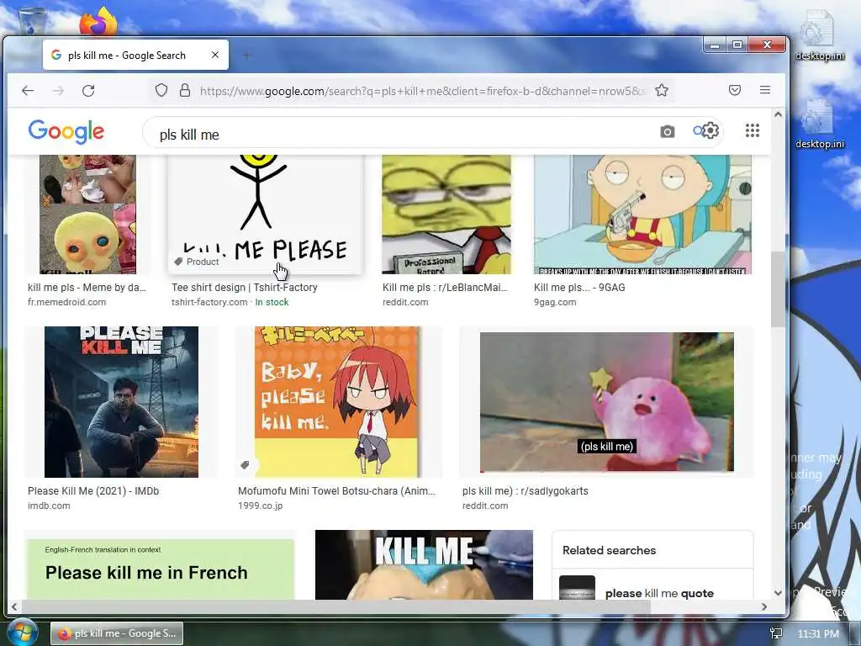Image resolution: width=861 pixels, height=646 pixels.
Task: Select the lower desktop.ini file icon
Action: [x=820, y=124]
